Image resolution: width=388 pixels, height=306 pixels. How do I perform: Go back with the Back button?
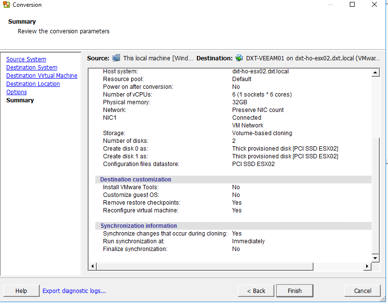click(x=256, y=291)
